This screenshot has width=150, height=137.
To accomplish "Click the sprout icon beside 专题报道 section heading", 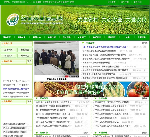I will click(95, 132).
